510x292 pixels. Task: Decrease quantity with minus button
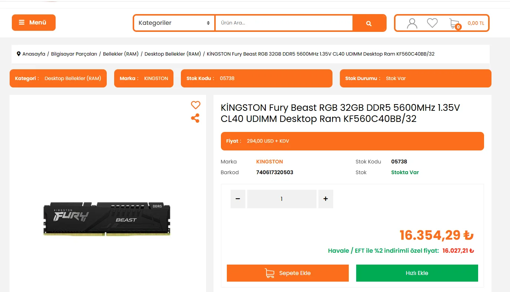pyautogui.click(x=238, y=199)
